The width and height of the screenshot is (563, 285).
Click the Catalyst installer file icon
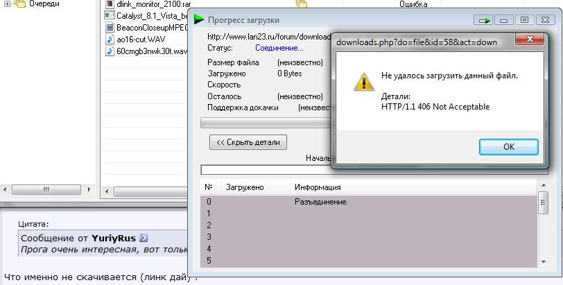coord(109,15)
